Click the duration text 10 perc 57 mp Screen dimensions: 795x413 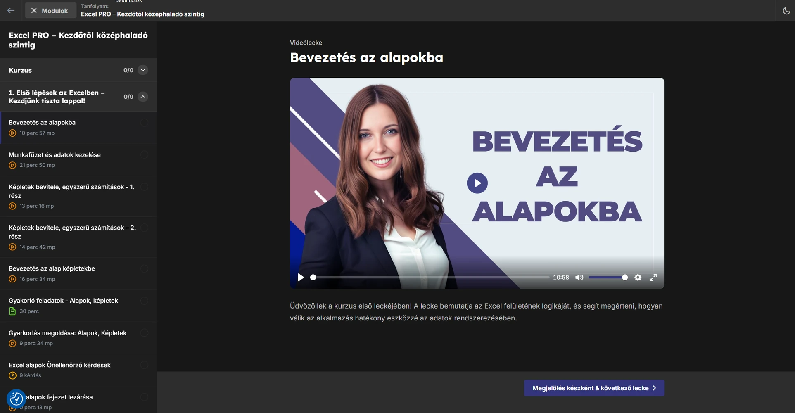click(37, 133)
